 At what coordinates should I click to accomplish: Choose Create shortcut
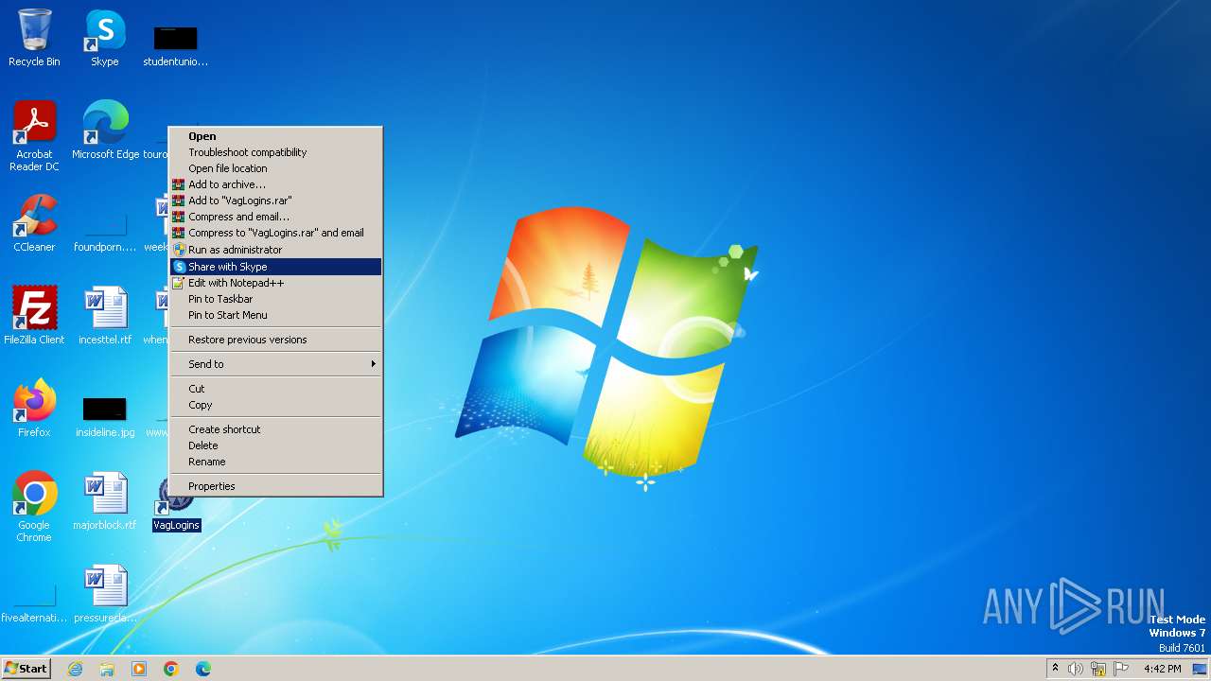click(x=275, y=429)
